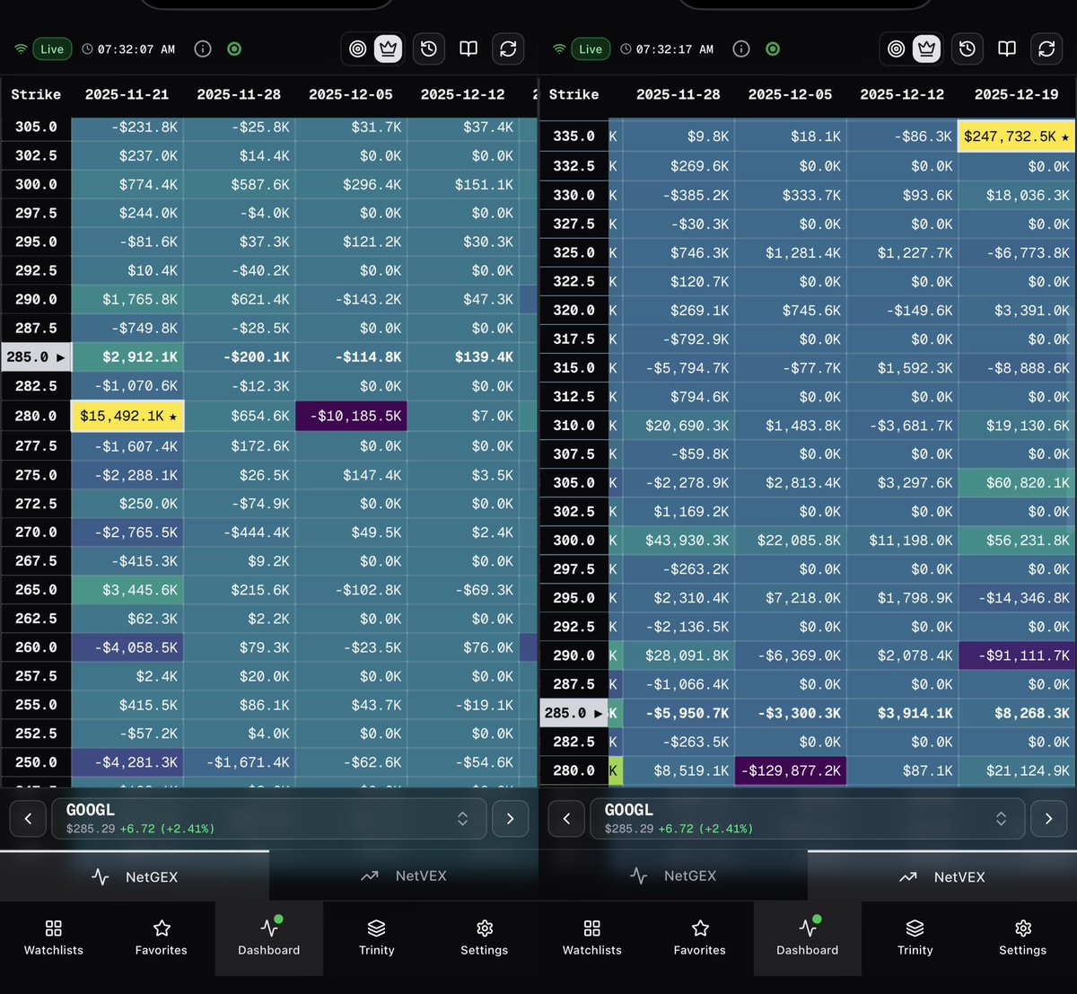Go to previous ticker in left panel
Image resolution: width=1077 pixels, height=994 pixels.
point(28,819)
